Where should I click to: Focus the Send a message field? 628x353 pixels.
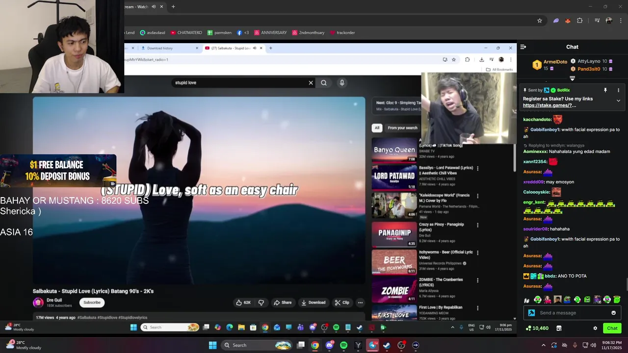(x=572, y=313)
